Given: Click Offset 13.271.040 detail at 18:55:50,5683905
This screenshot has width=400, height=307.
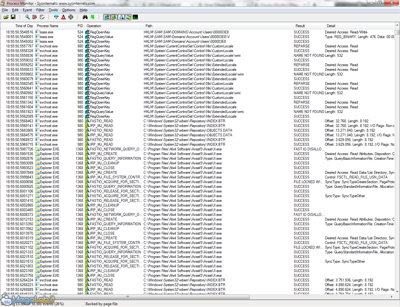Looking at the screenshot, I should coord(350,130).
